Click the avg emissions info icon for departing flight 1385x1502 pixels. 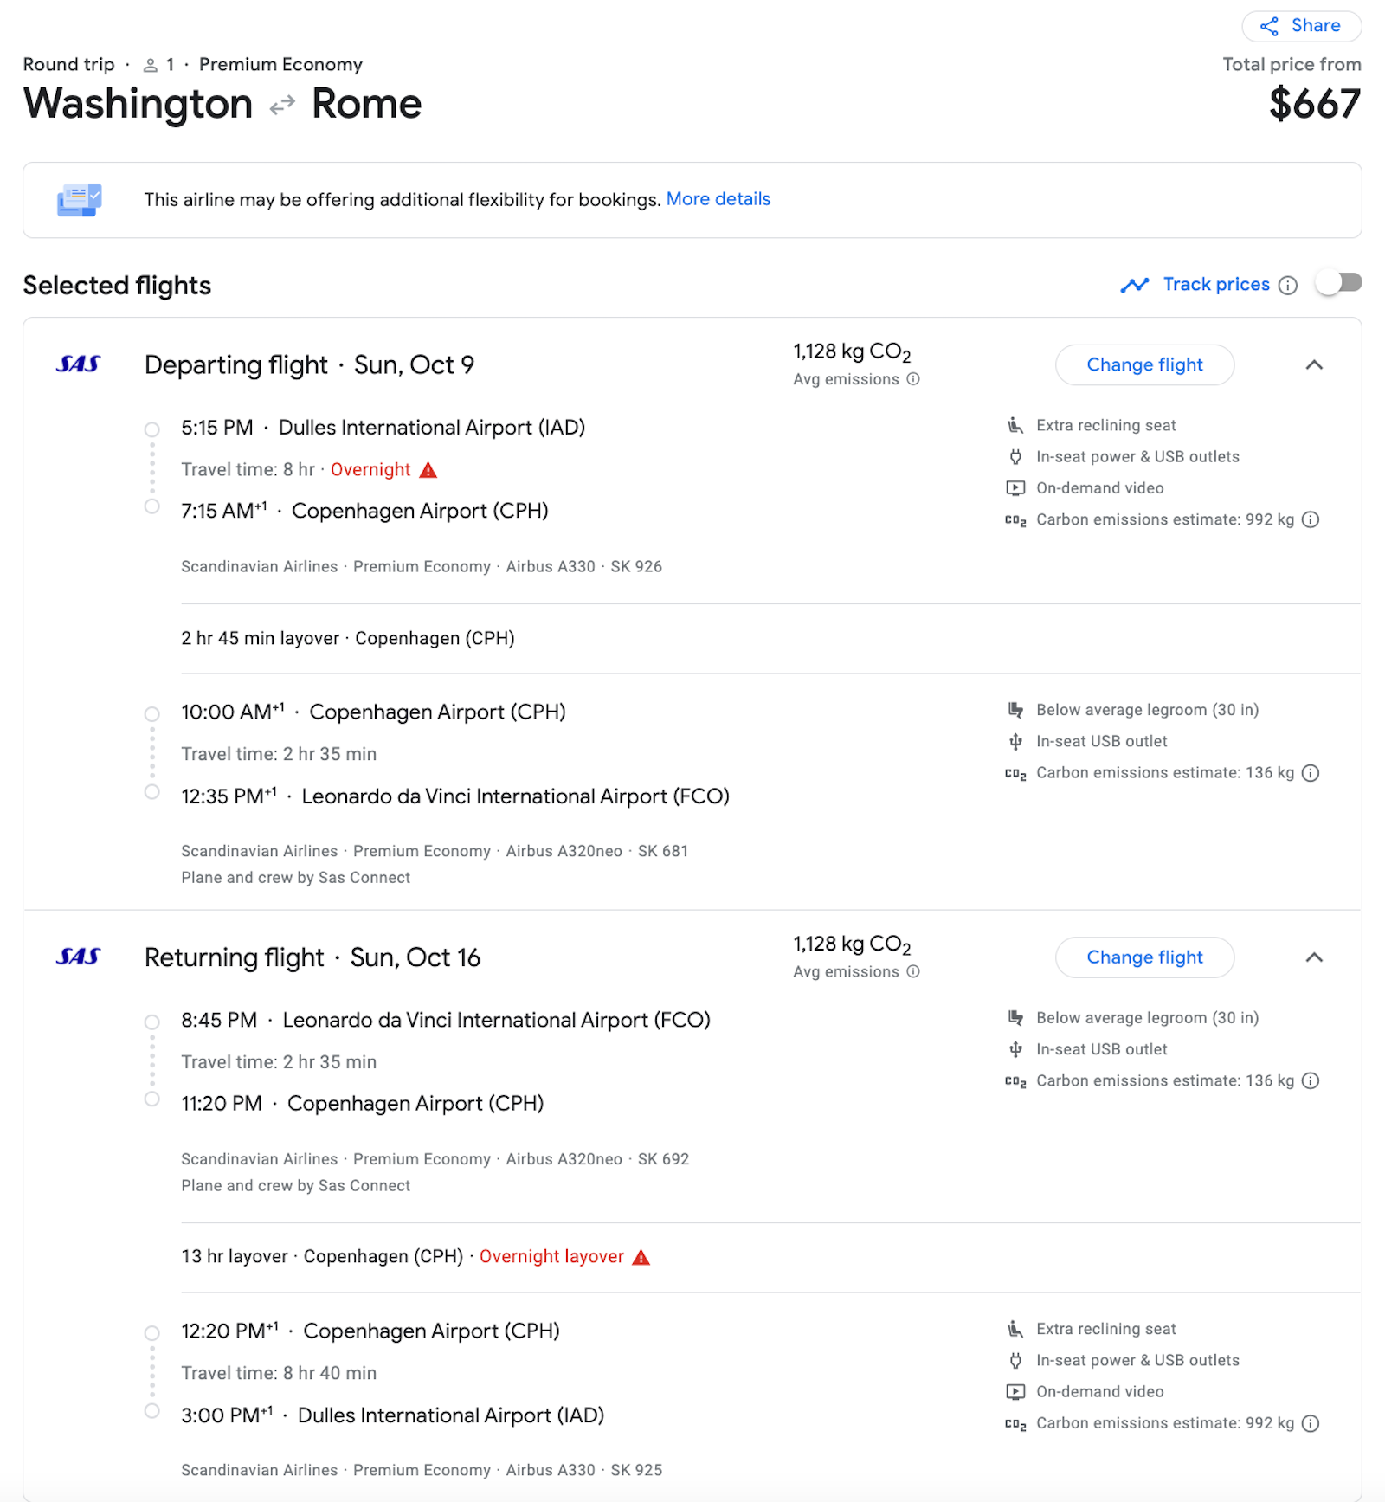[912, 379]
